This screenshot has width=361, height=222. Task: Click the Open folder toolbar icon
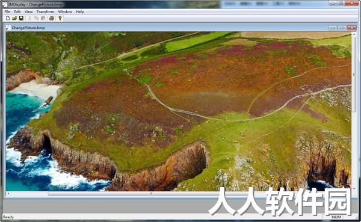[x=14, y=18]
